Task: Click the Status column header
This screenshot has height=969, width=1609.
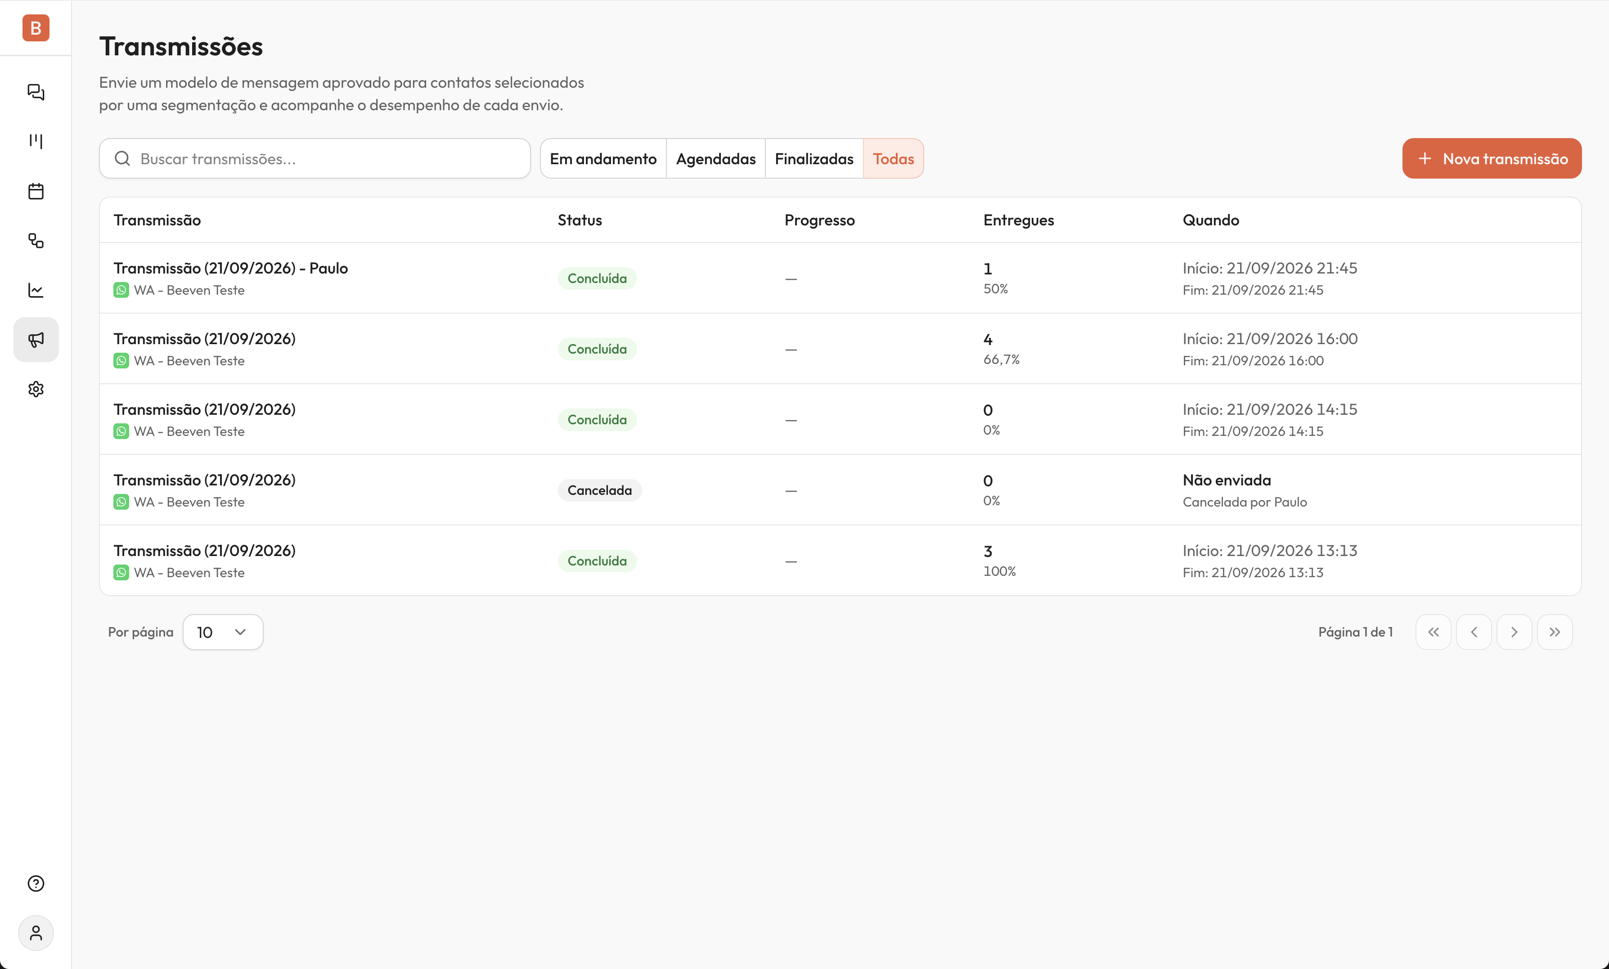Action: (x=580, y=220)
